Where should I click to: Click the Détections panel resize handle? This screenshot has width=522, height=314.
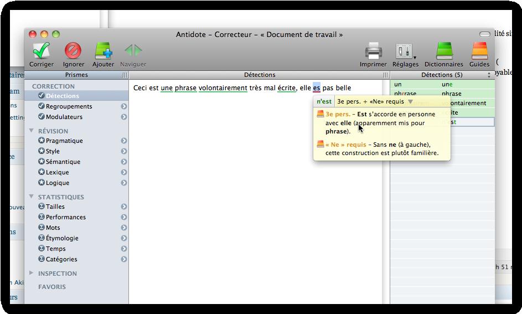click(x=386, y=75)
